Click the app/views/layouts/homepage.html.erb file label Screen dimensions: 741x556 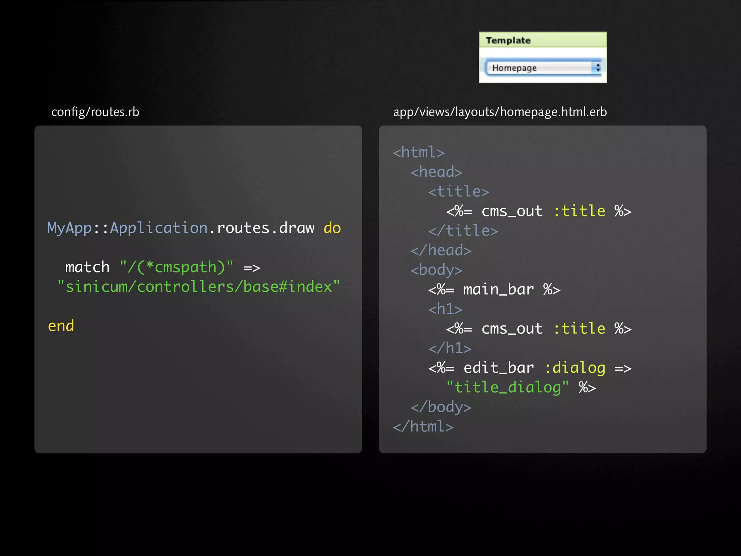(x=500, y=112)
